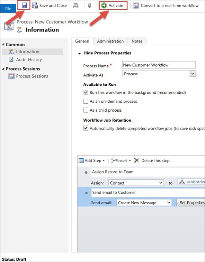The height and width of the screenshot is (262, 205).
Task: Click the Save and Close disk icon
Action: [35, 6]
